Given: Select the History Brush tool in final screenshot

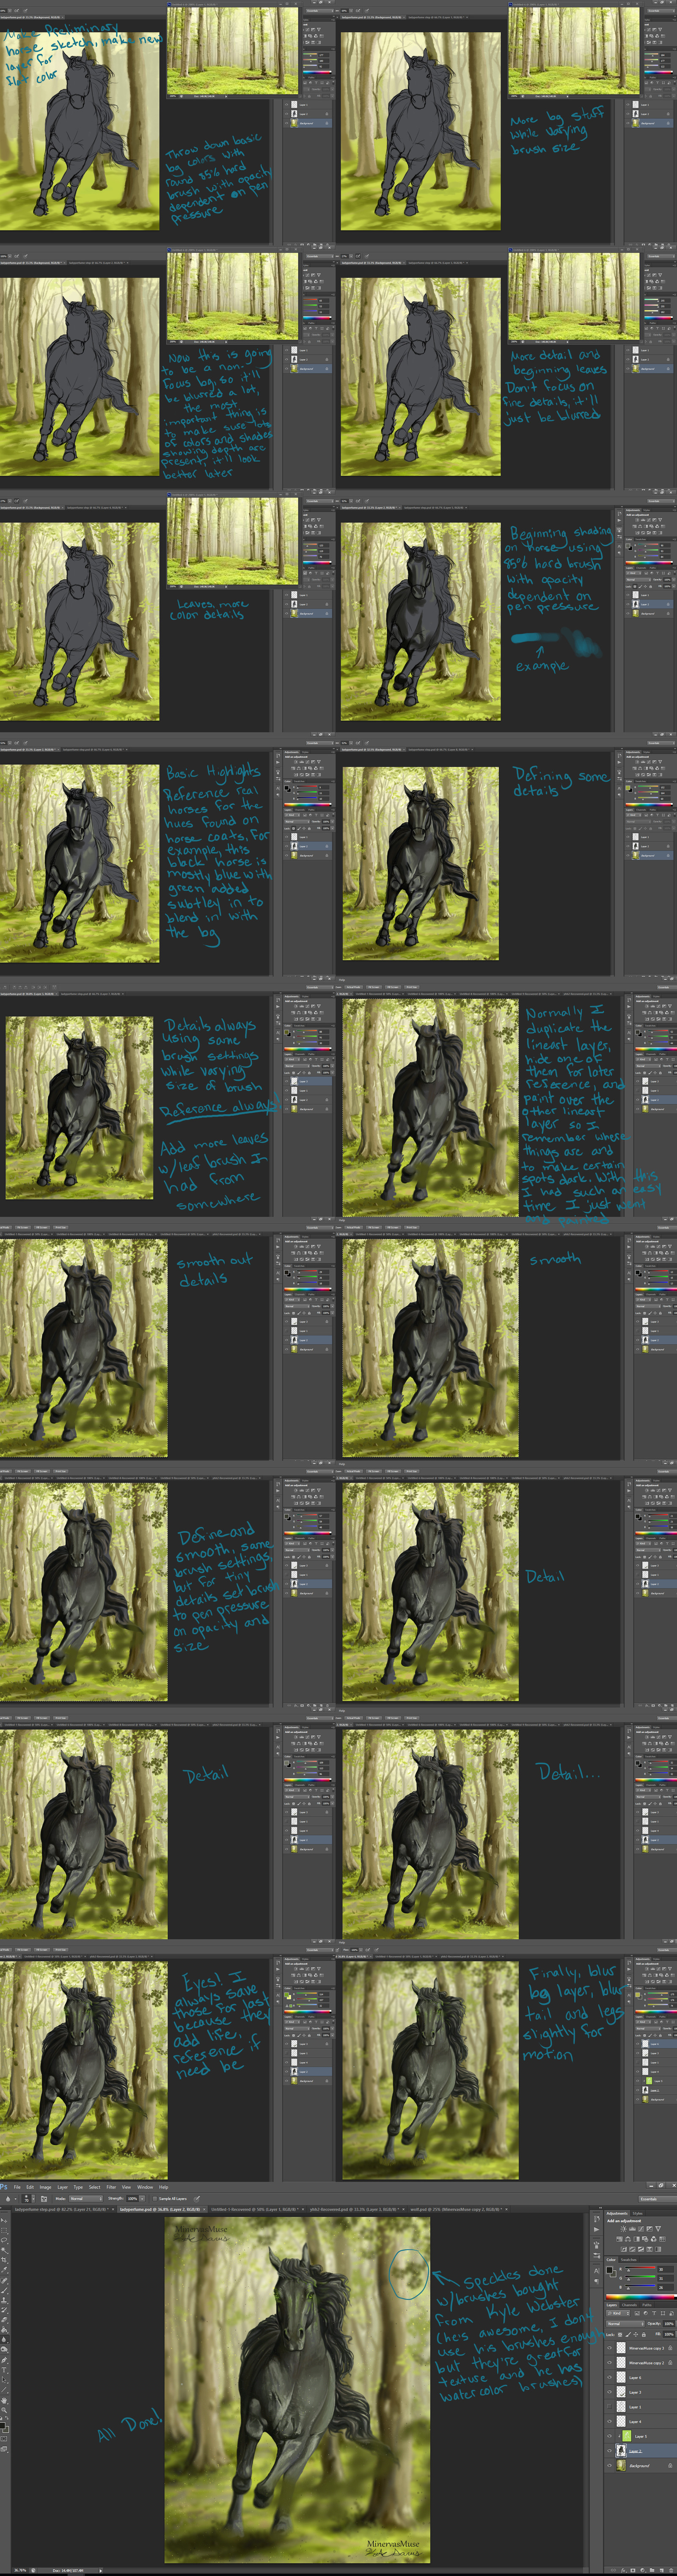Looking at the screenshot, I should (x=4, y=2310).
